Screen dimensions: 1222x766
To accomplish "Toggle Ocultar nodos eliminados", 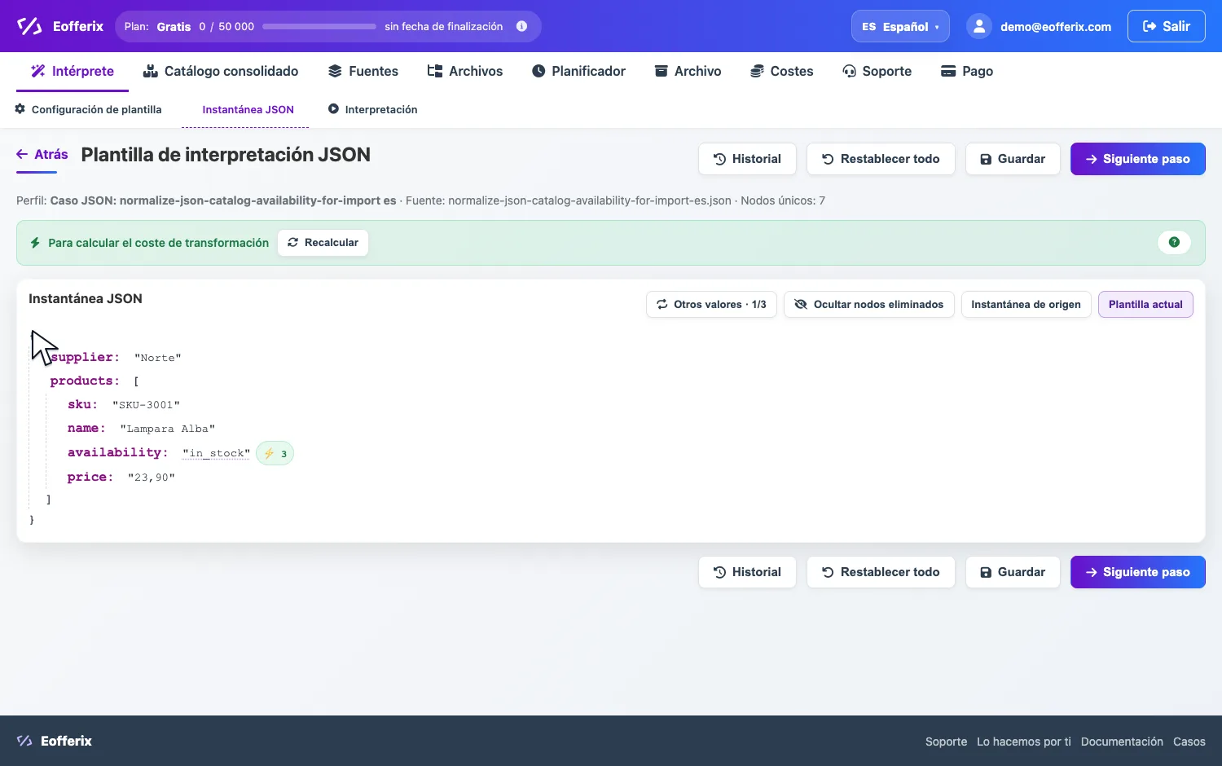I will [869, 305].
